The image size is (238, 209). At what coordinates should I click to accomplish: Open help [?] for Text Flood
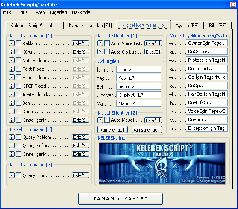click(12, 69)
